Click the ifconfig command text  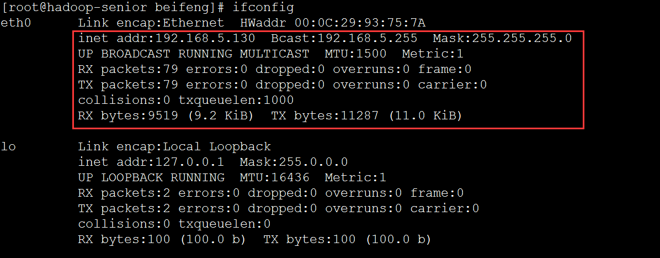(x=263, y=8)
